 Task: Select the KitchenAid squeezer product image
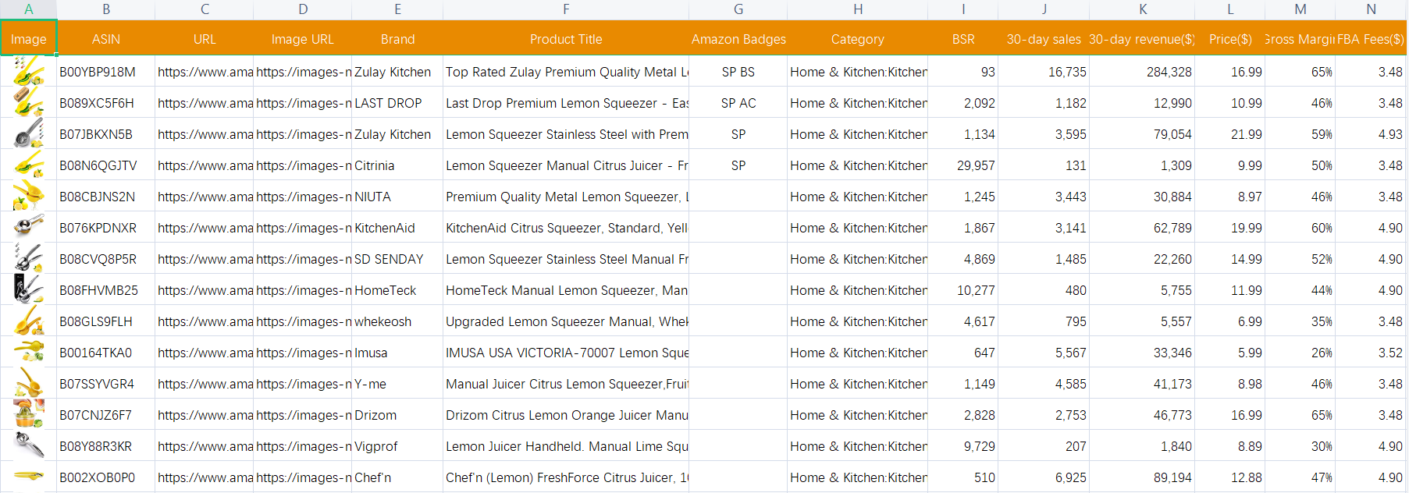coord(28,227)
